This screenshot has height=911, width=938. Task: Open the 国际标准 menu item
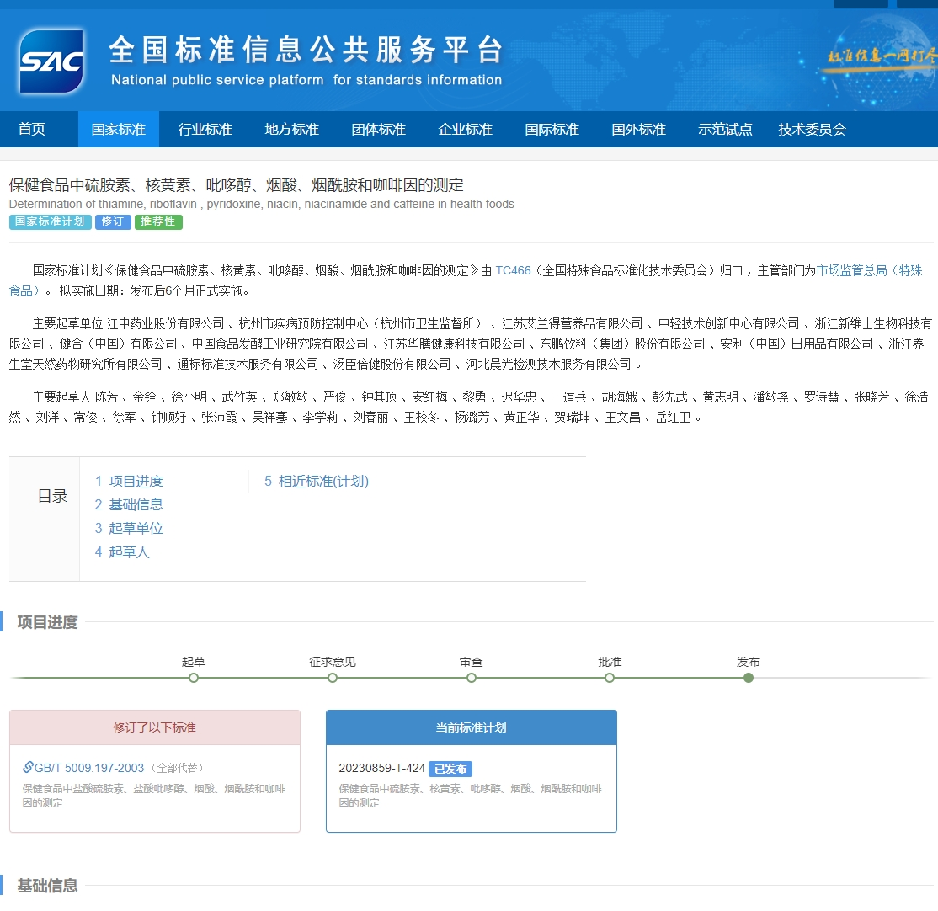552,130
